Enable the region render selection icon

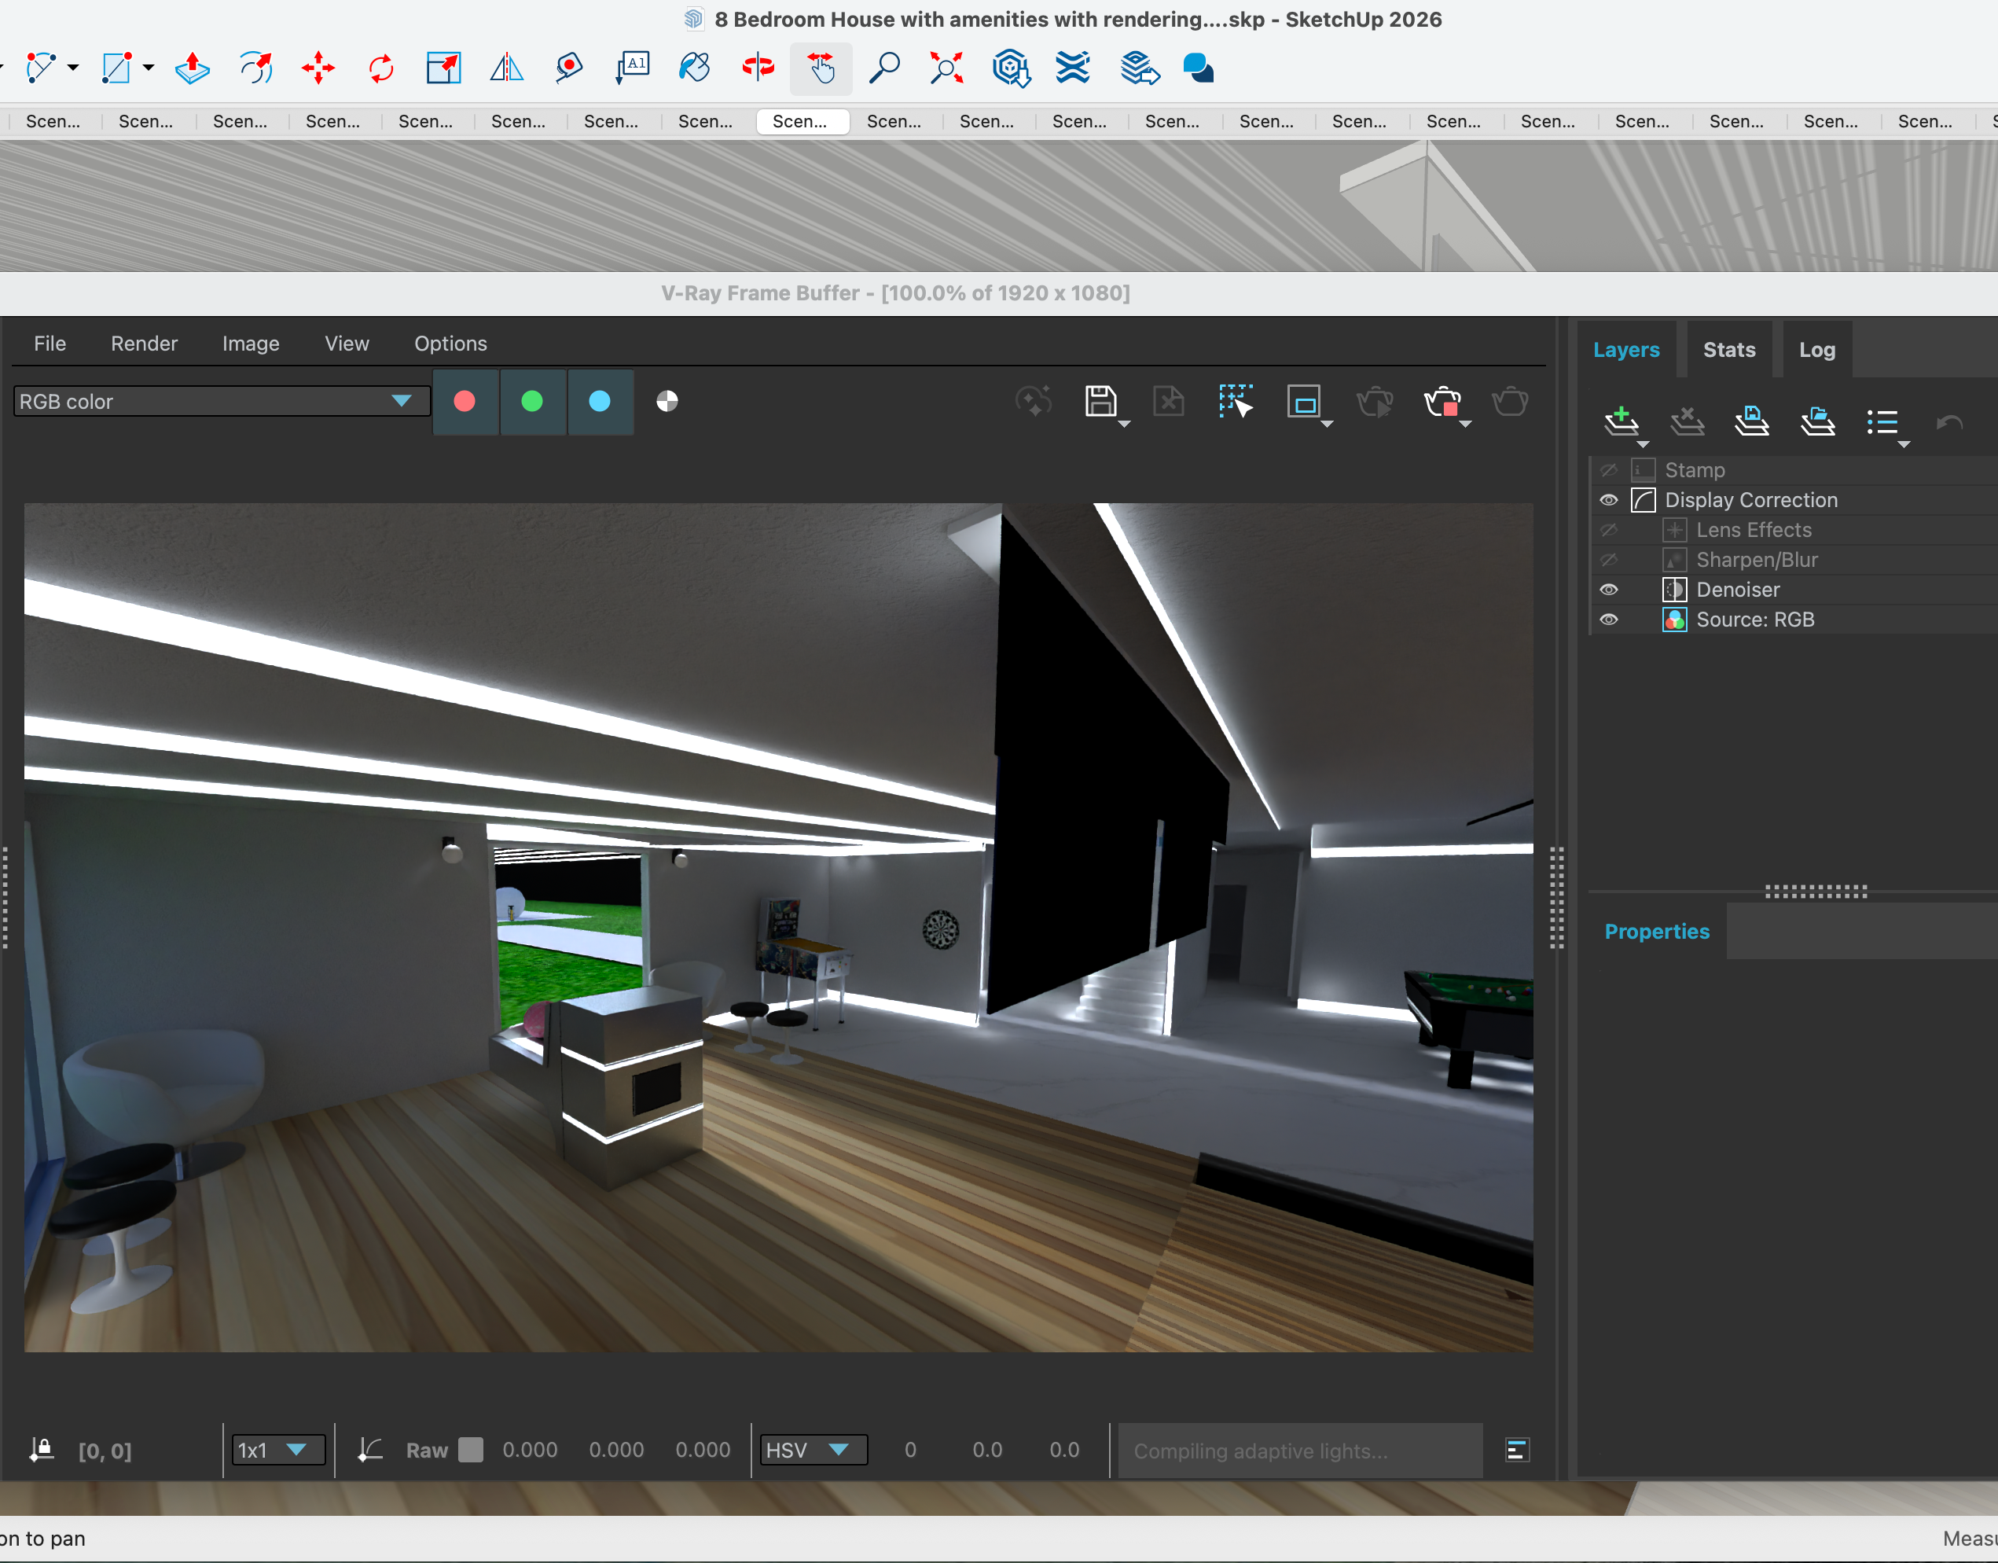(1235, 401)
